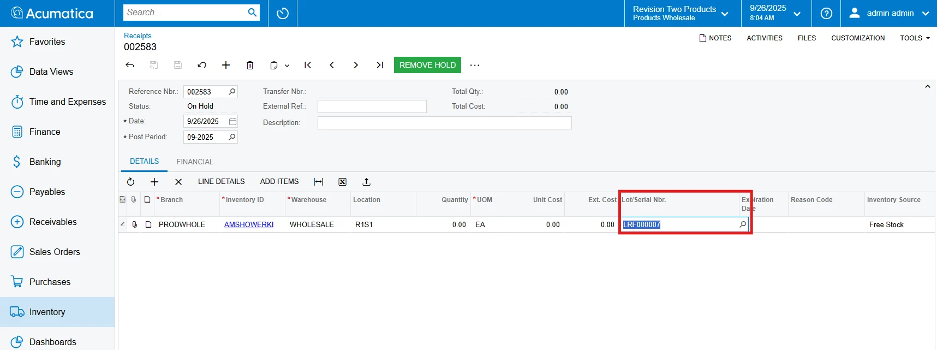Image resolution: width=937 pixels, height=350 pixels.
Task: Add new receipt with plus icon
Action: pos(226,65)
